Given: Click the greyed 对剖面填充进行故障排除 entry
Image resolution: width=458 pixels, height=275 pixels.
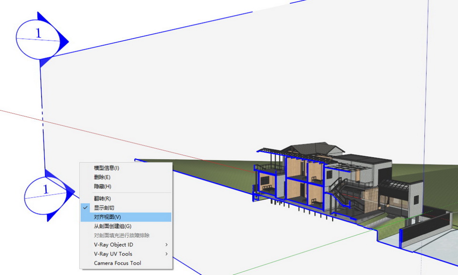Looking at the screenshot, I should click(x=122, y=235).
